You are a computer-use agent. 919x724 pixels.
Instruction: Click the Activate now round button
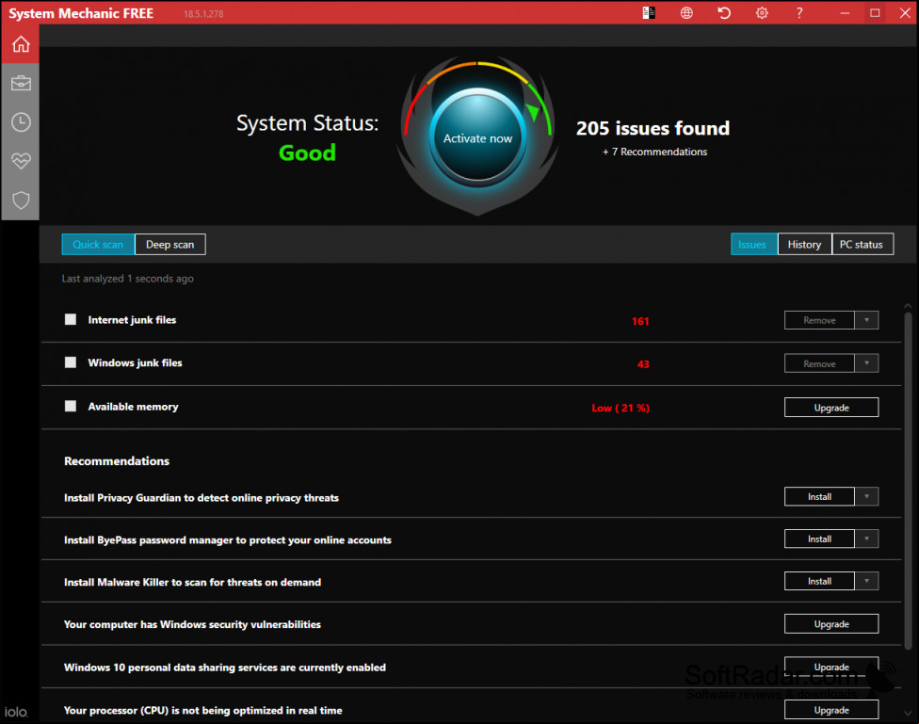[x=477, y=138]
